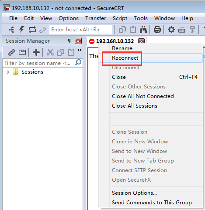Click the filter search magnifier icon

(x=78, y=63)
